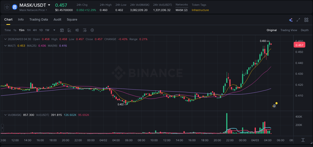Click the Range 0.21% value

143,39
